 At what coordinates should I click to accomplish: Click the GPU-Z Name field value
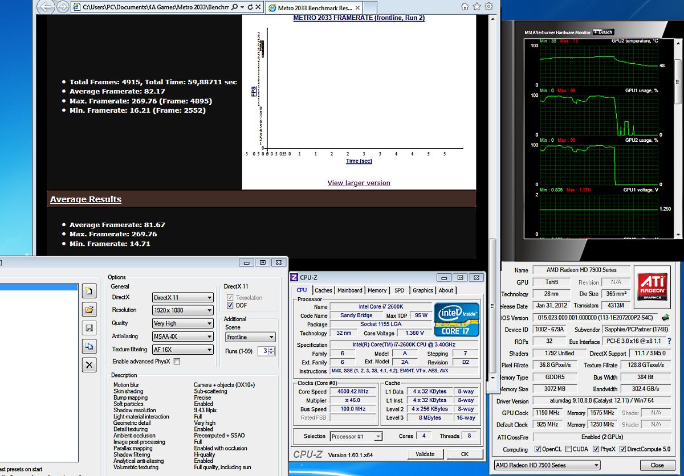pyautogui.click(x=582, y=270)
